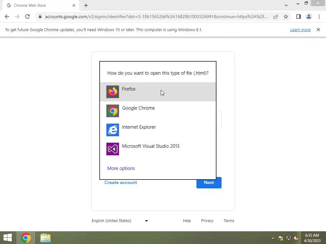The image size is (326, 244).
Task: Minimize the Chrome window
Action: coord(298,3)
